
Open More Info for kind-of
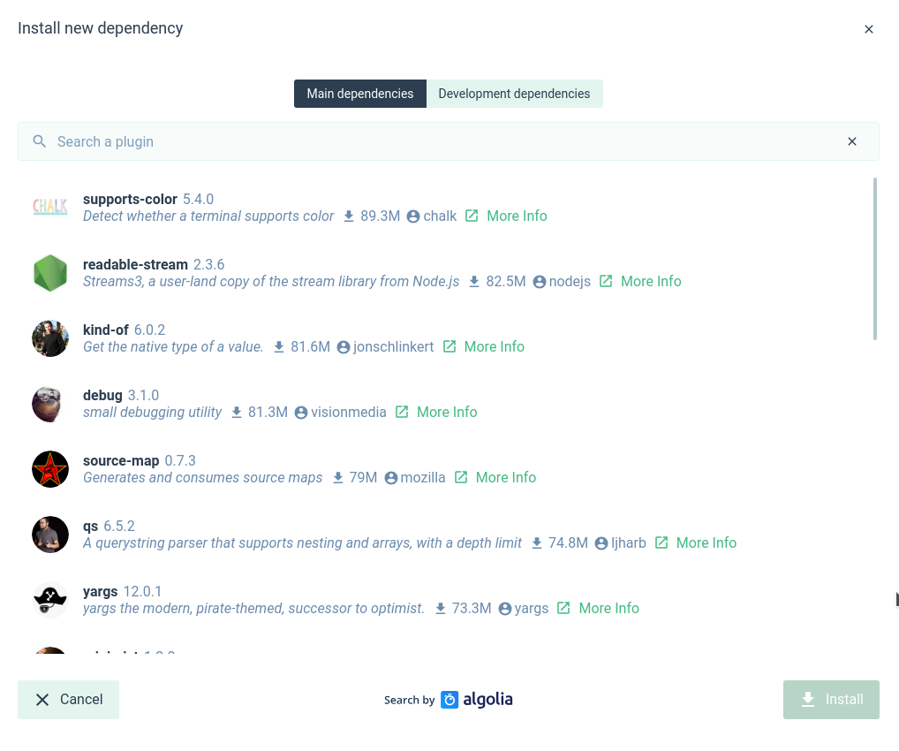click(495, 347)
